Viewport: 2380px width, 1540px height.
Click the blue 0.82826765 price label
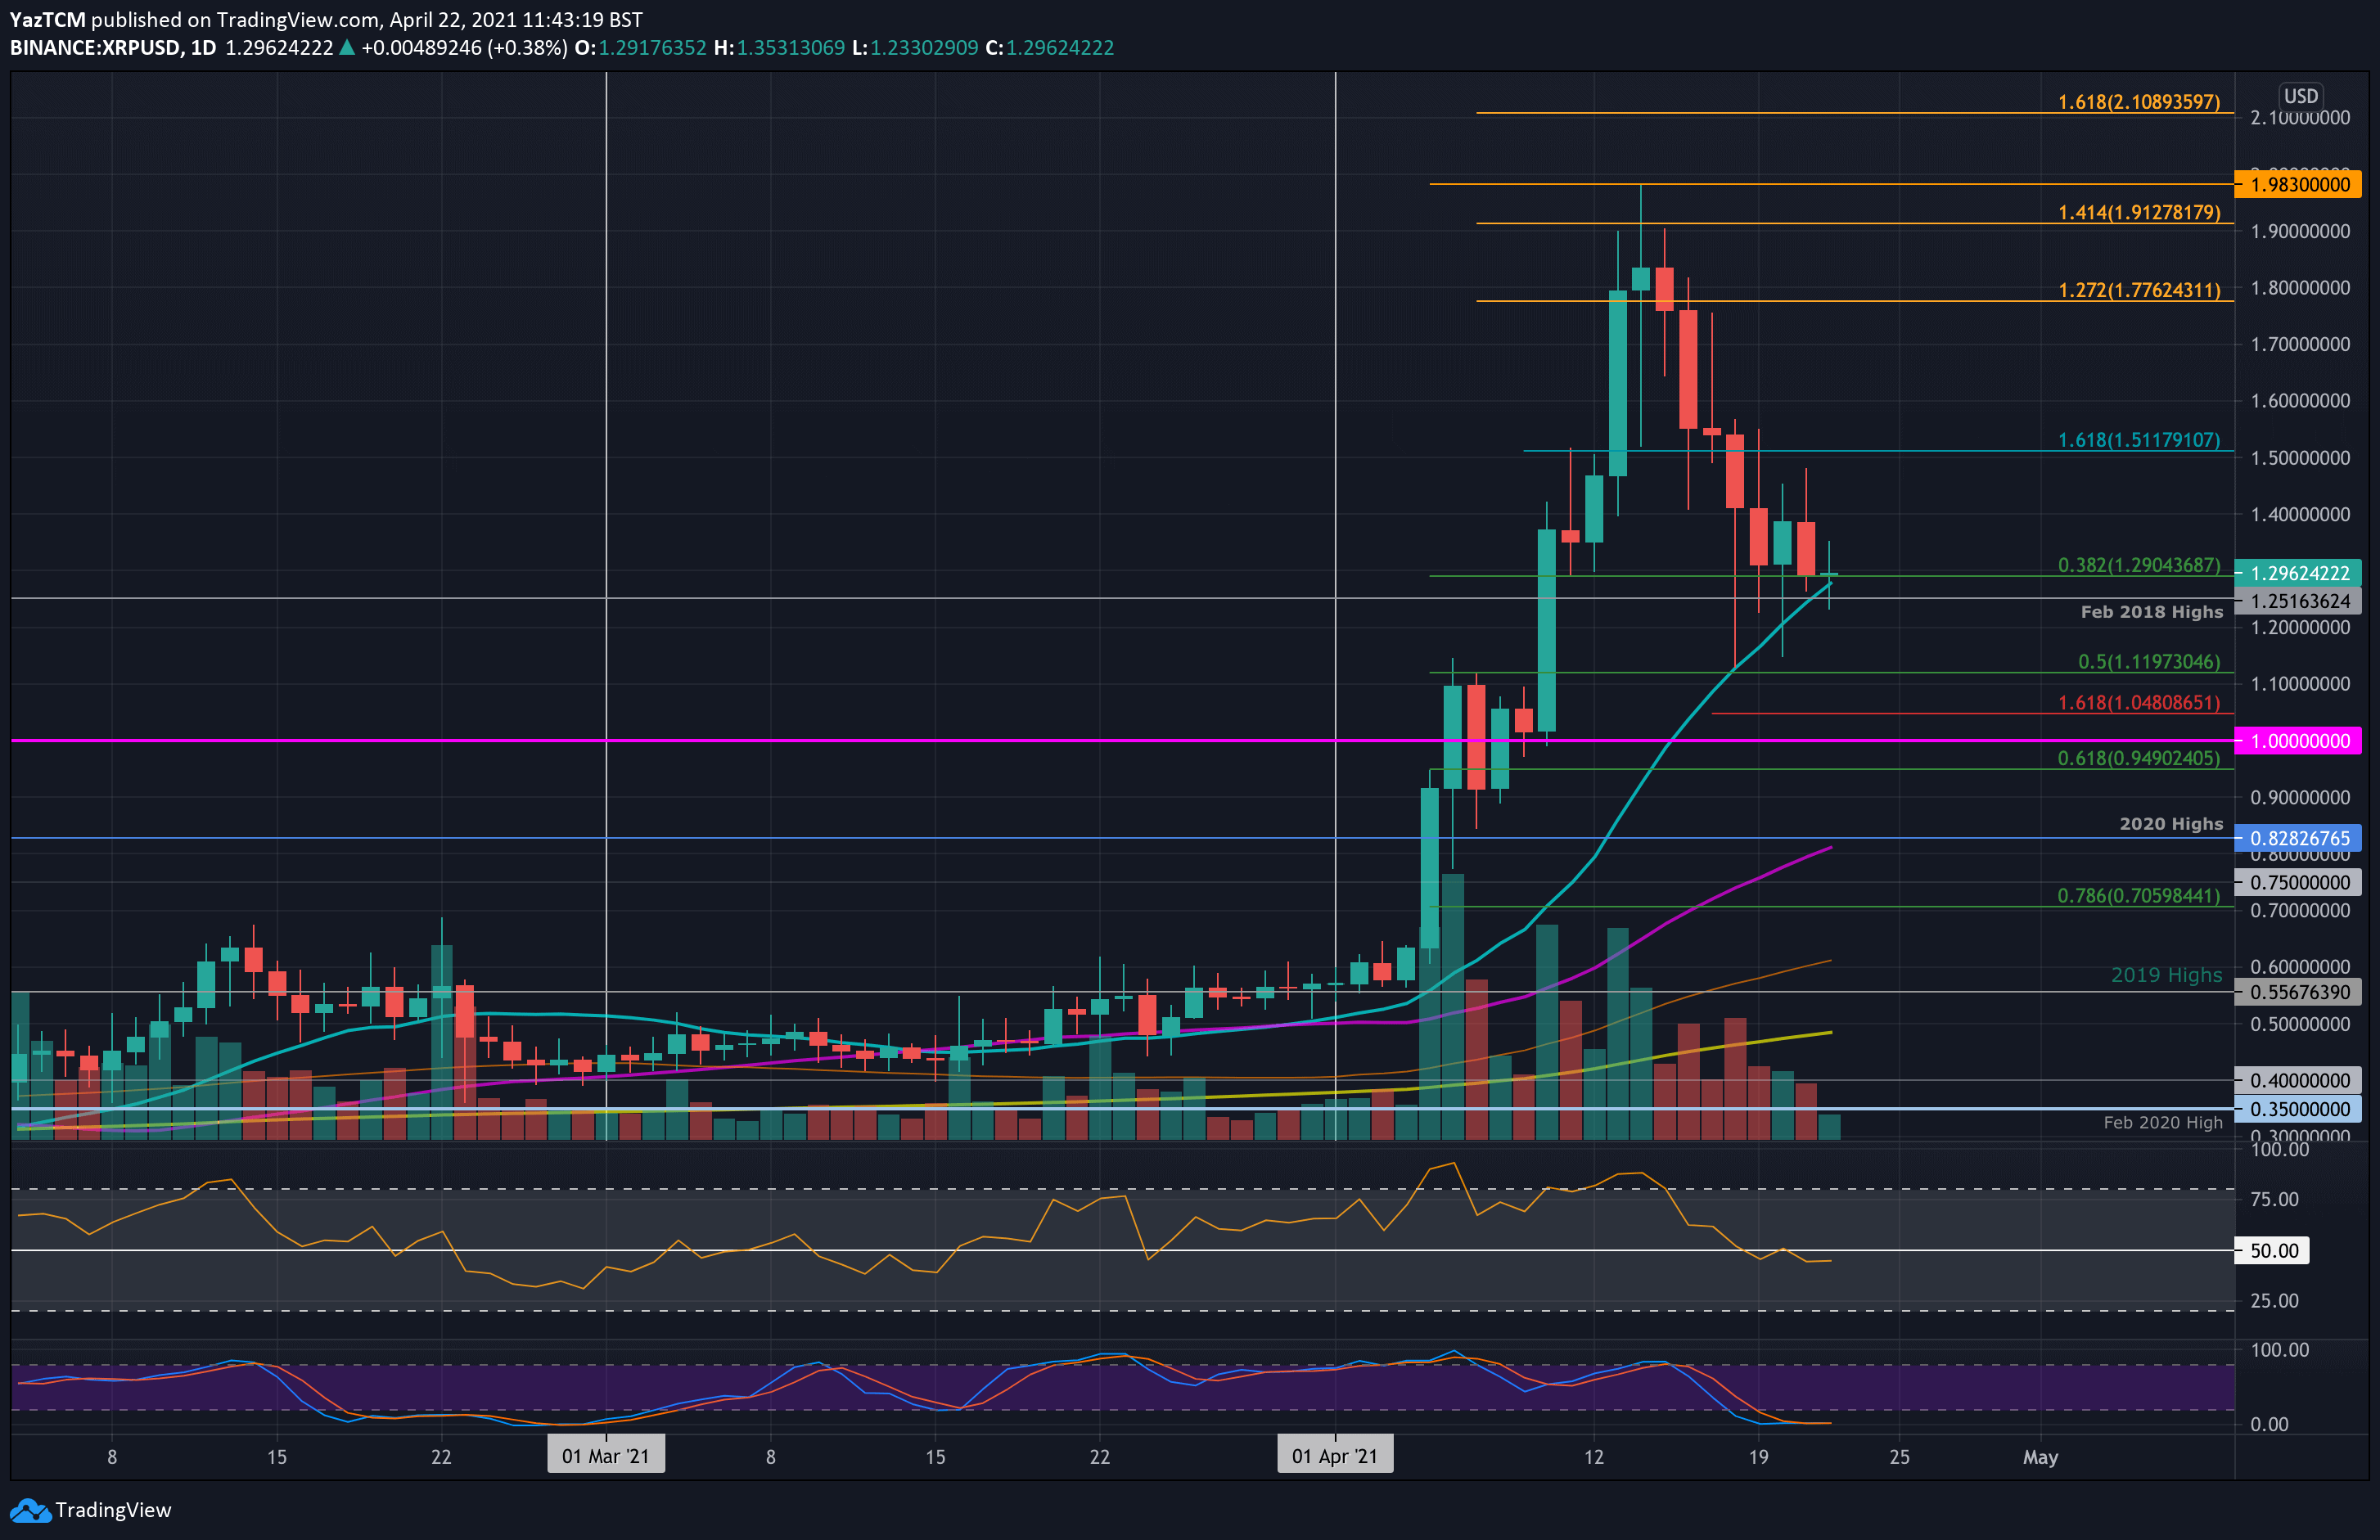2298,838
